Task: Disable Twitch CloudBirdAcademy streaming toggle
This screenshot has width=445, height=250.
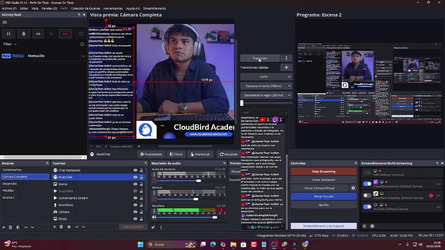Action: (x=367, y=184)
